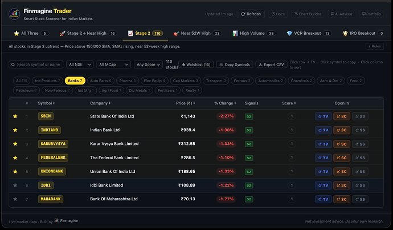Open MAHABANK in TV
393x230 pixels.
(323, 199)
